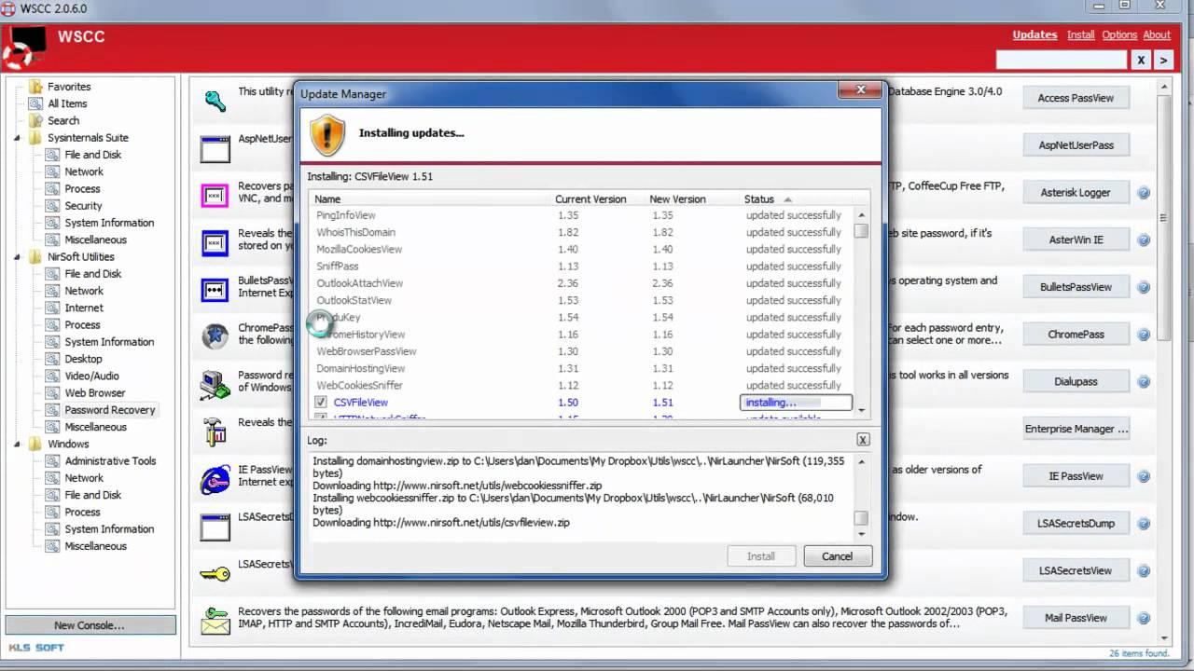This screenshot has width=1194, height=671.
Task: Click the New Console button
Action: [90, 624]
